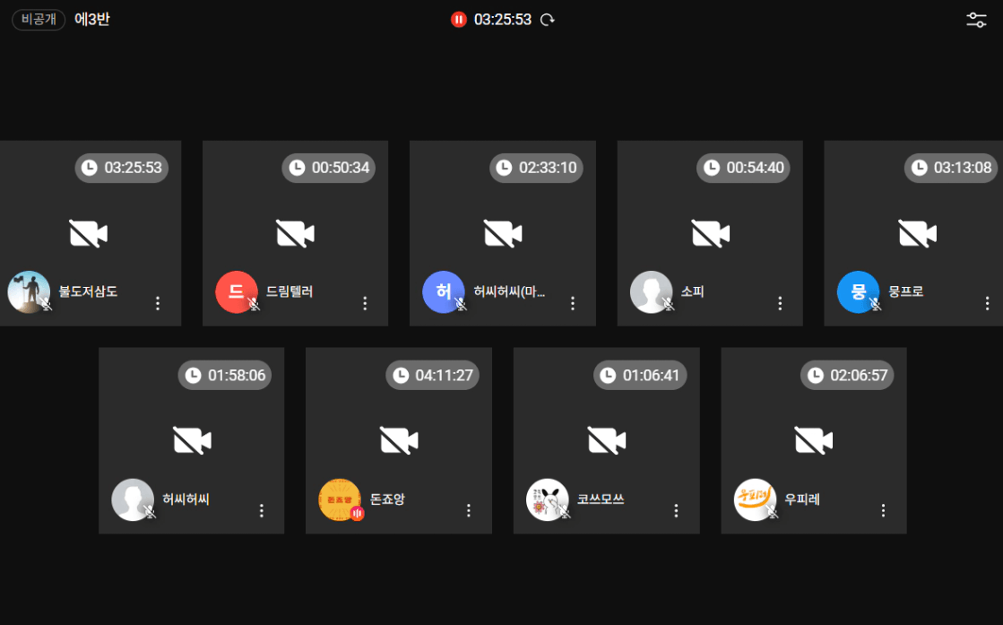Click the name label 불도저삼도

88,291
